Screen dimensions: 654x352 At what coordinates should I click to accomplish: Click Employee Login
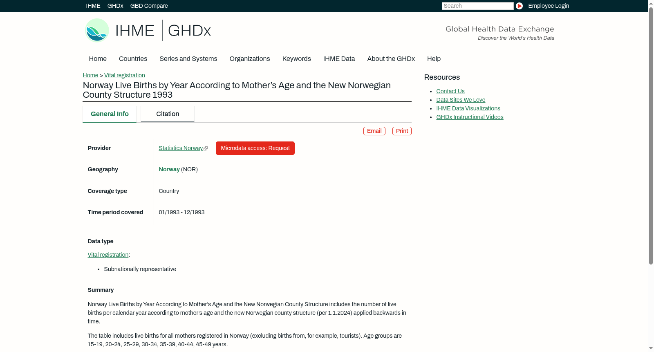click(549, 6)
